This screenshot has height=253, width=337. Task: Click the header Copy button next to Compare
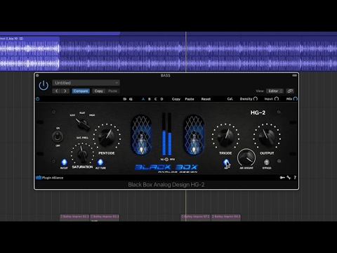(98, 91)
